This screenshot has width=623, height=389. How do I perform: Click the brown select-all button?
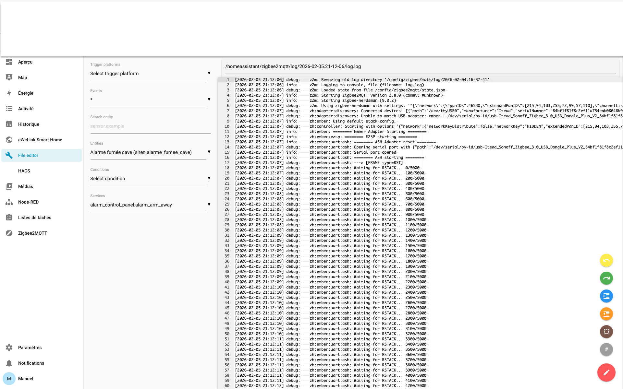pos(606,332)
